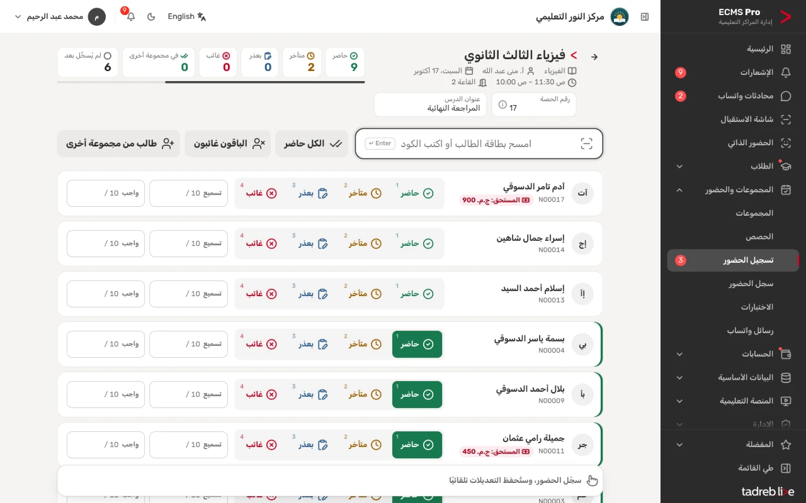Mark إسراء جمال شاهين as متأخر
806x503 pixels.
pyautogui.click(x=366, y=243)
